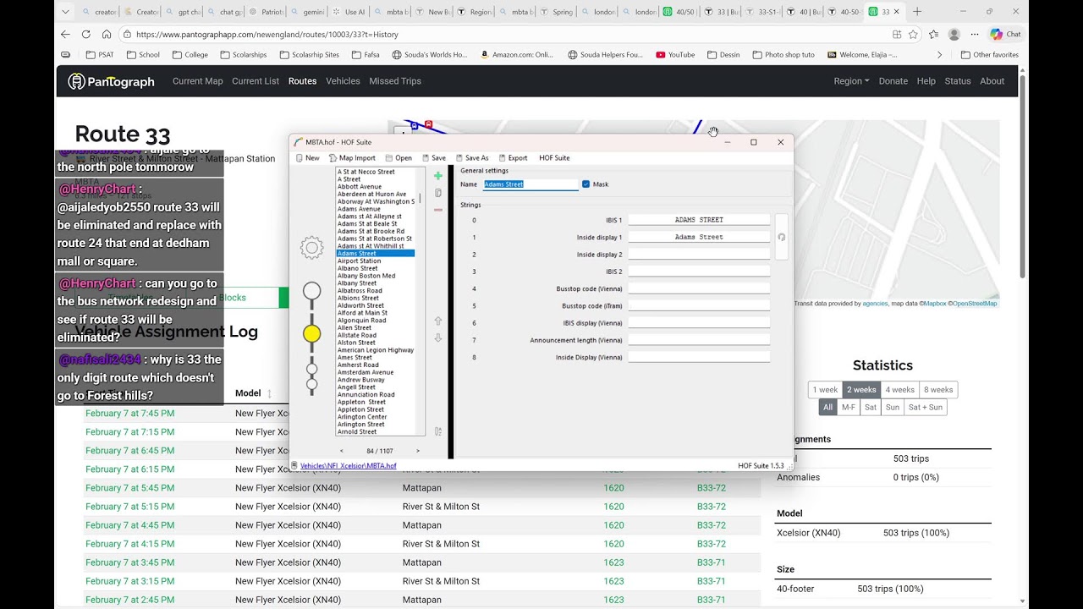Show more favorites with the bookmarks chevron
This screenshot has height=609, width=1083.
[939, 55]
